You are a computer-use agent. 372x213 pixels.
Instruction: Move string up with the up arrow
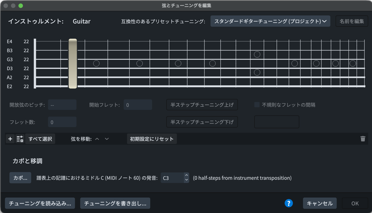tap(97, 139)
